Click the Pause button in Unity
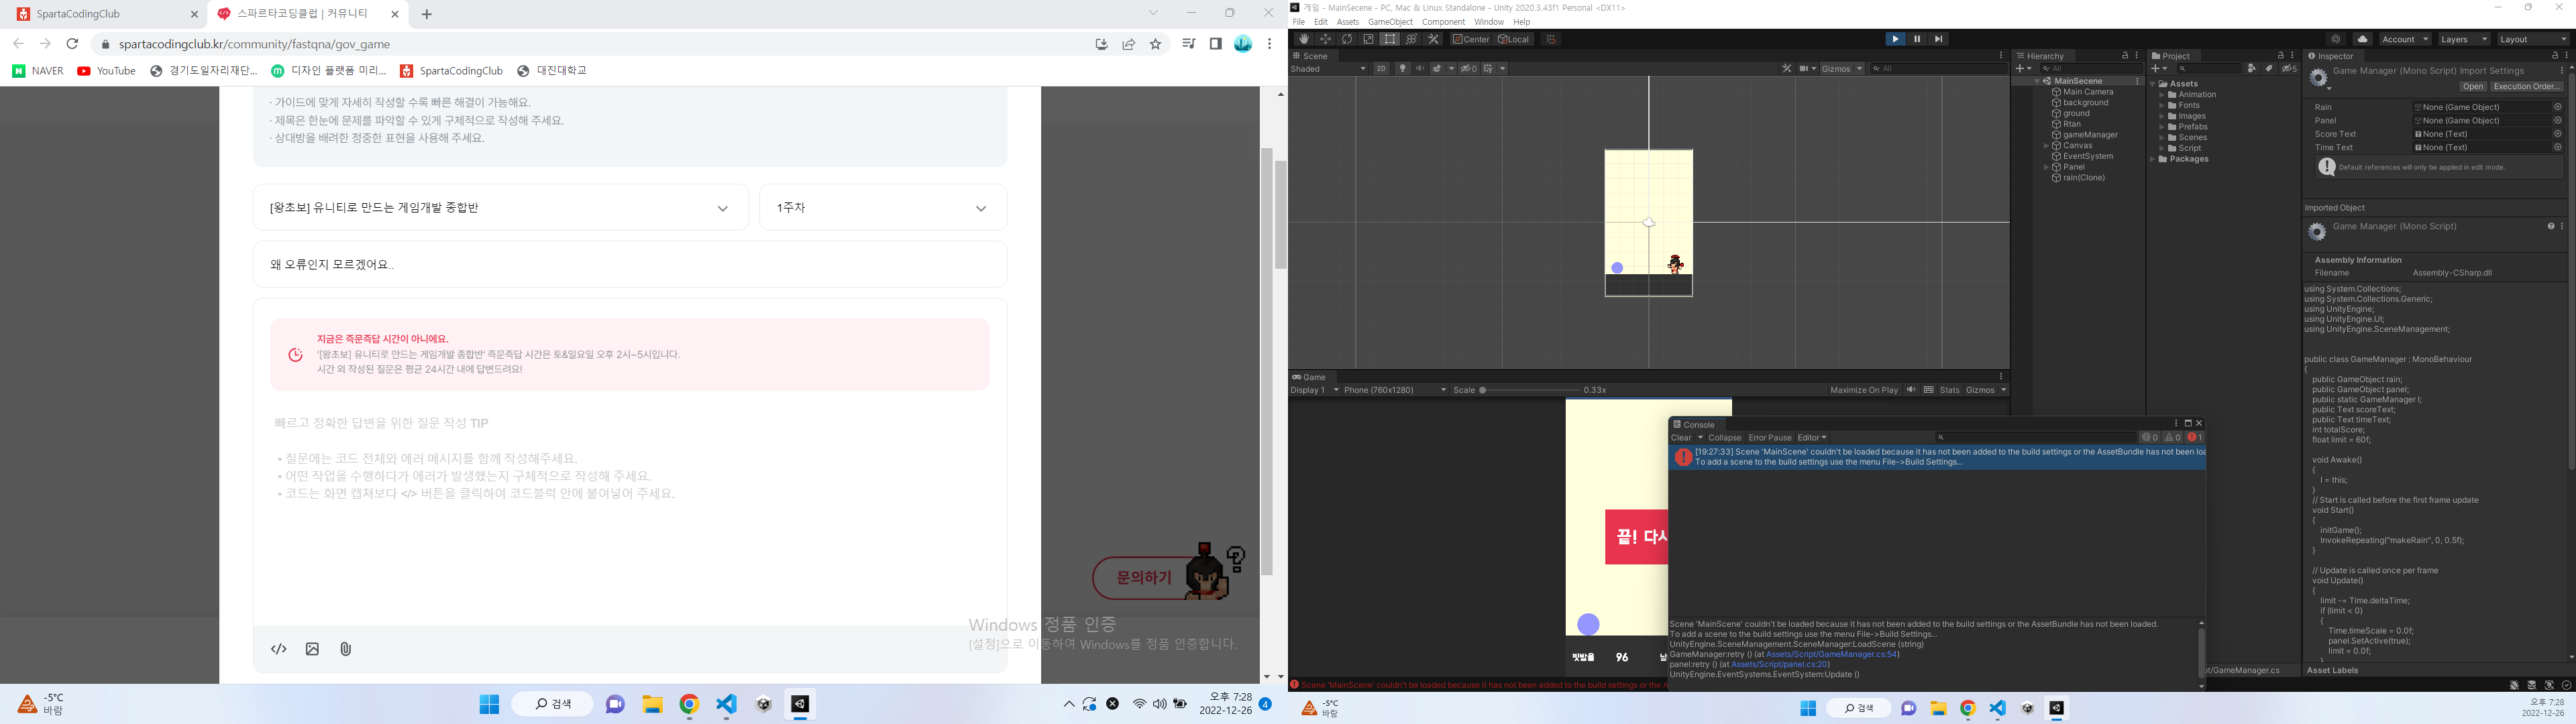Viewport: 2576px width, 724px height. 1917,39
